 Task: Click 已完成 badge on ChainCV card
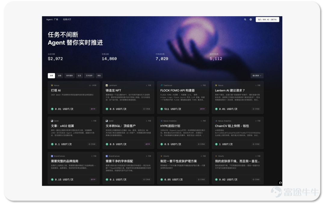256,144
